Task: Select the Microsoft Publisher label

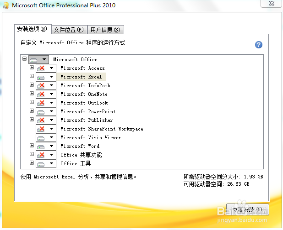Action: (x=87, y=120)
